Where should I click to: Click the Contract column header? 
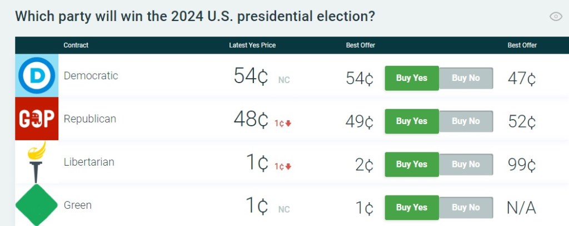76,45
